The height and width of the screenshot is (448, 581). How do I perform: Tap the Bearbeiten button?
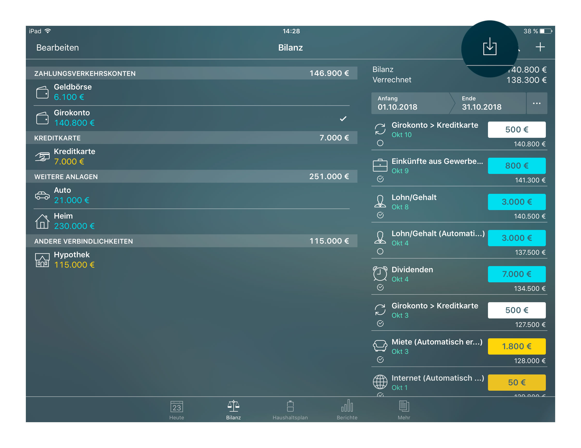tap(57, 47)
